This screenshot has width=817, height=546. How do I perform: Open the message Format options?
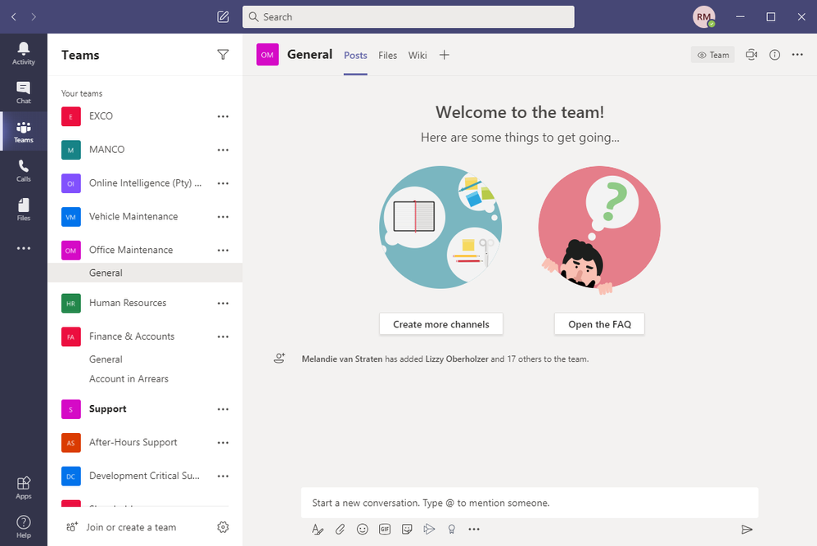(318, 530)
